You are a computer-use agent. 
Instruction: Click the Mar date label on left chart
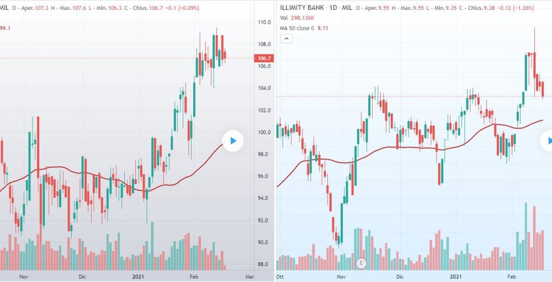[249, 276]
